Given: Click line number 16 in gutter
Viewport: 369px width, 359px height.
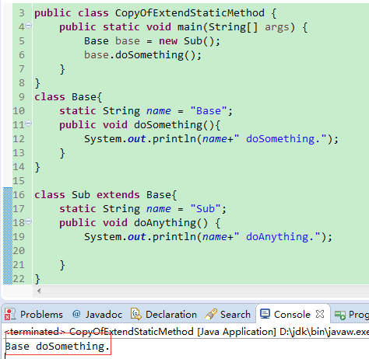Looking at the screenshot, I should (19, 195).
